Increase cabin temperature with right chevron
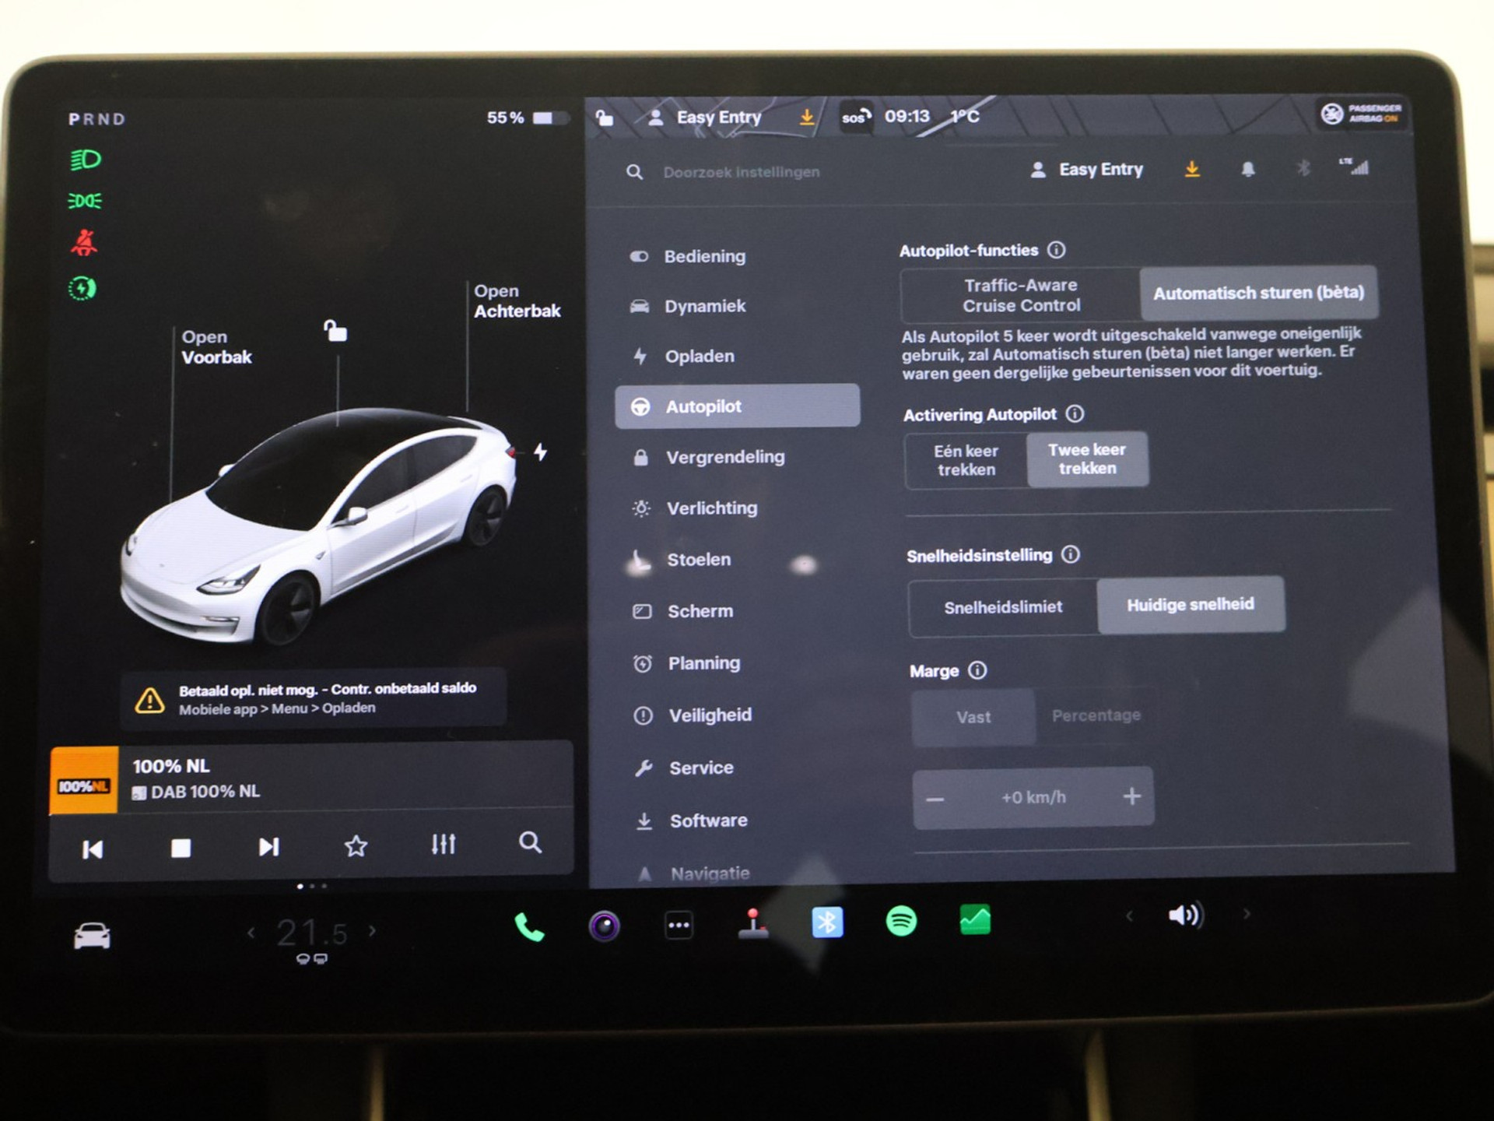 pos(372,930)
